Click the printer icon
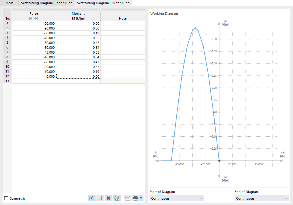 (135, 198)
